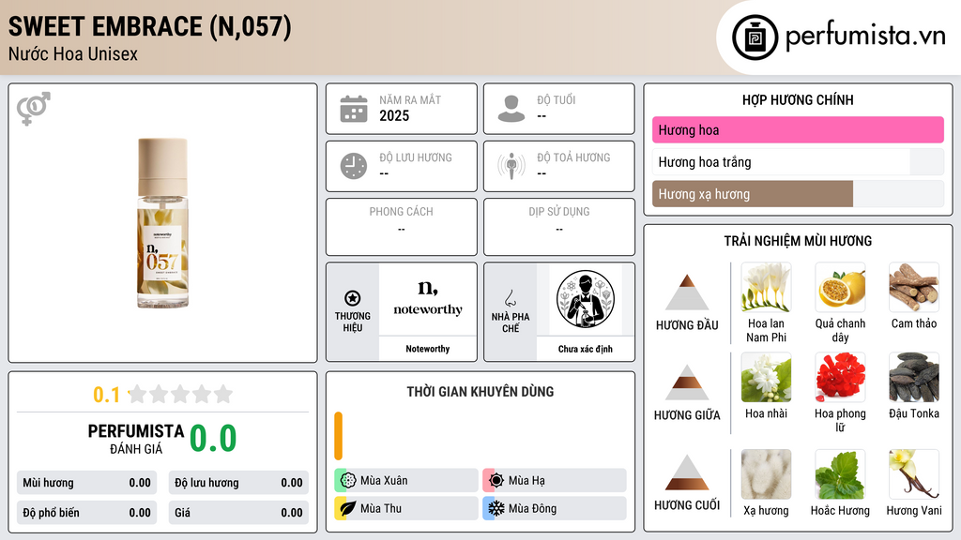Click the Mùa Hạ sun icon
Viewport: 961px width, 540px height.
[496, 481]
